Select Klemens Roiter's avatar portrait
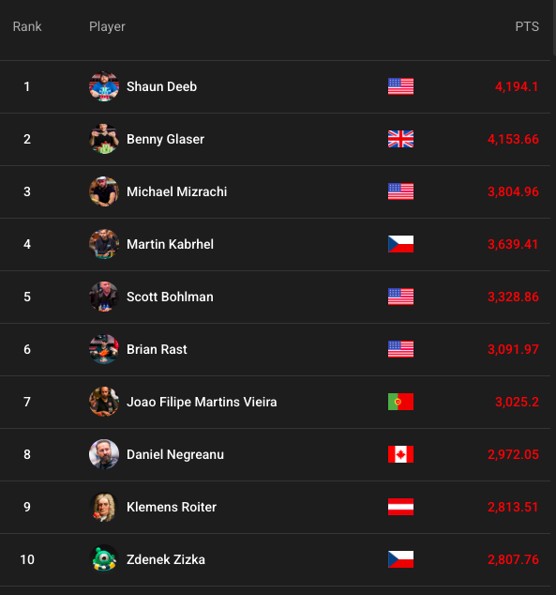556x595 pixels. coord(104,507)
